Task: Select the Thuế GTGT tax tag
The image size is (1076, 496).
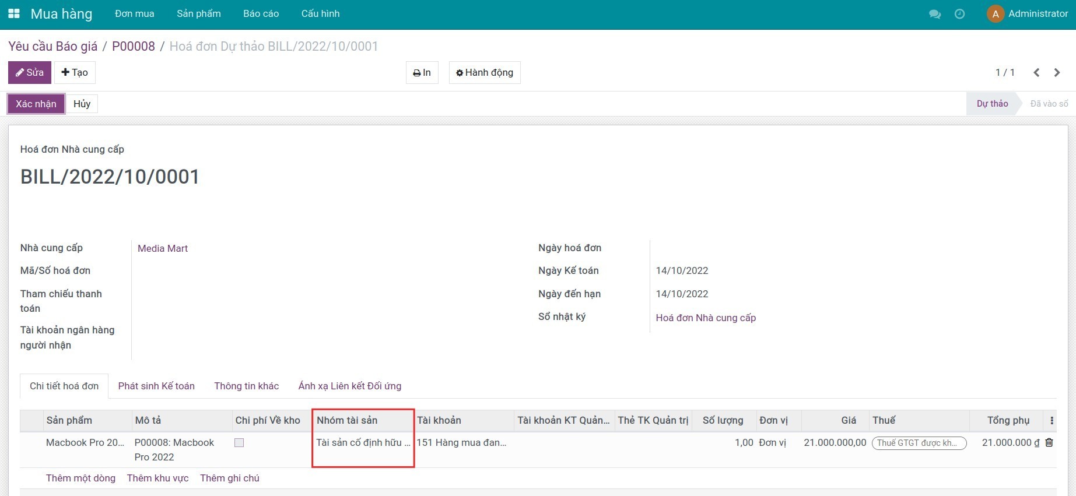Action: click(x=918, y=443)
